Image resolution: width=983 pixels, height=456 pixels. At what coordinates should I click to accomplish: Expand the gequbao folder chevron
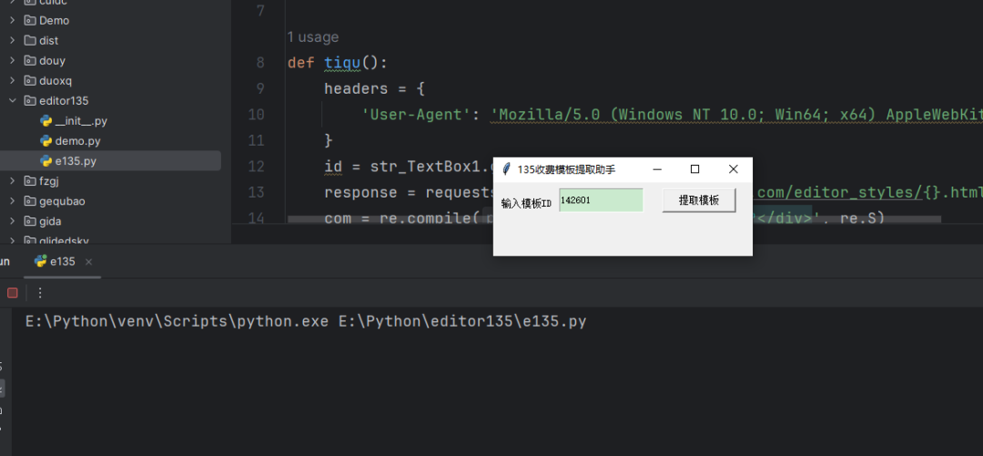point(12,201)
